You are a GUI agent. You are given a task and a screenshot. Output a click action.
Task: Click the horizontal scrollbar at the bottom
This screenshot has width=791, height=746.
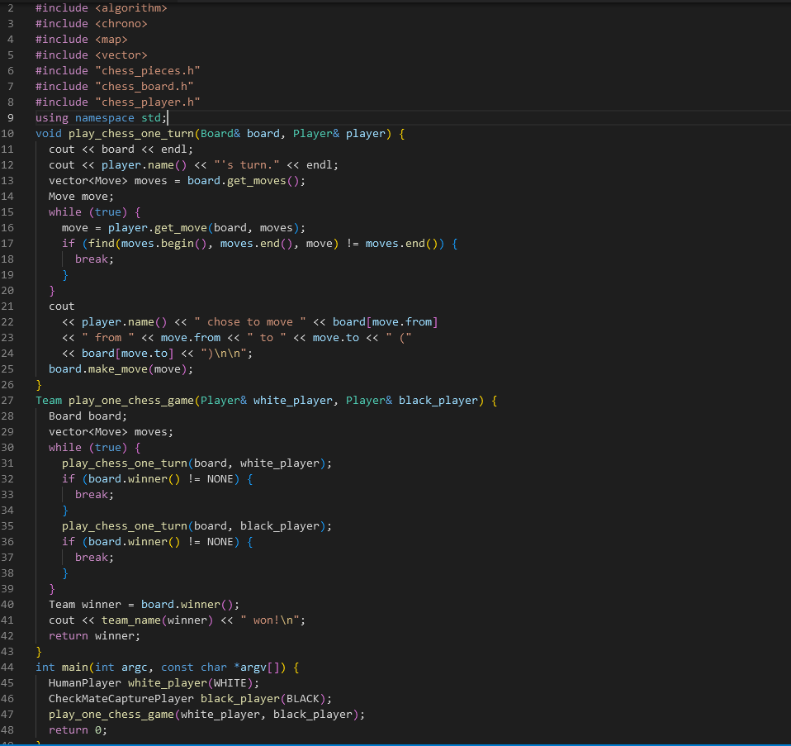coord(396,743)
